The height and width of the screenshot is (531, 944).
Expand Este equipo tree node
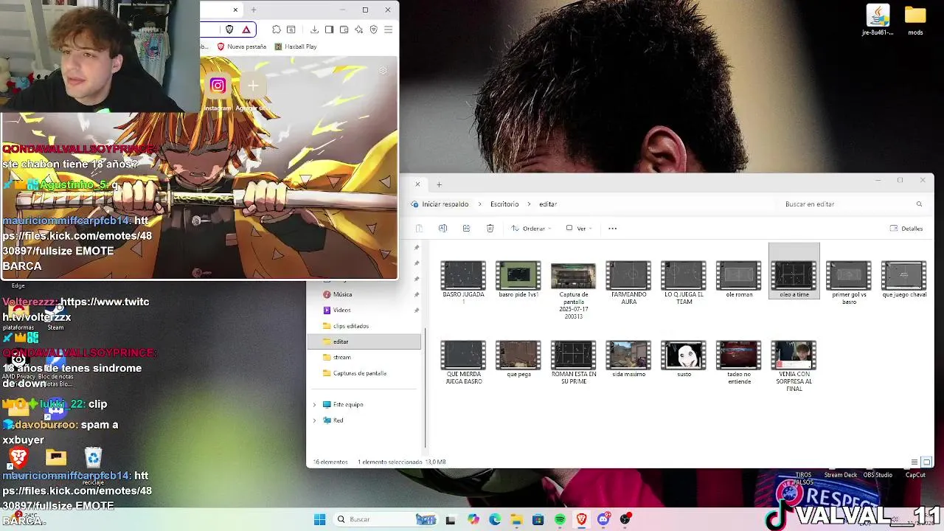tap(315, 405)
